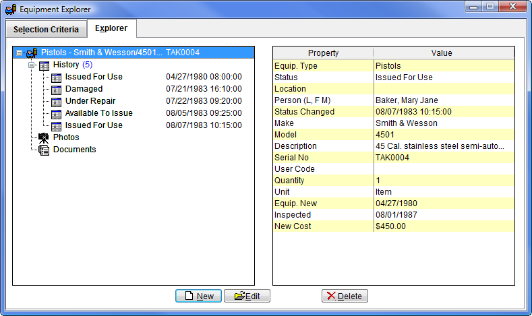Click the Edit button
This screenshot has height=316, width=532.
[x=247, y=296]
